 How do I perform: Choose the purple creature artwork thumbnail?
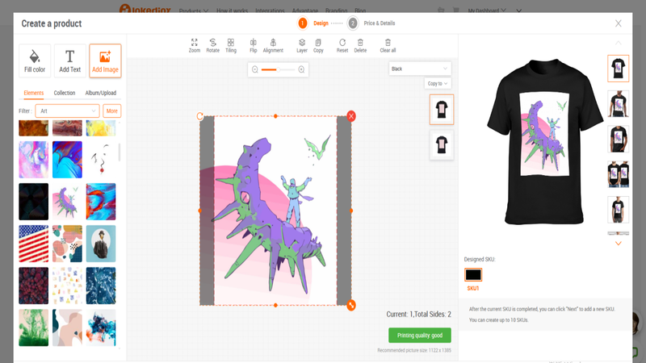click(x=67, y=202)
